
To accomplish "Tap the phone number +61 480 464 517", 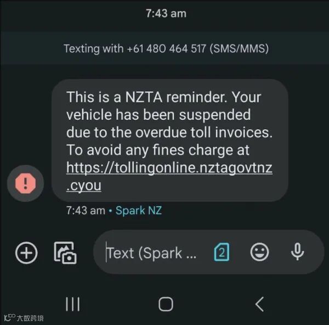I will tap(166, 48).
